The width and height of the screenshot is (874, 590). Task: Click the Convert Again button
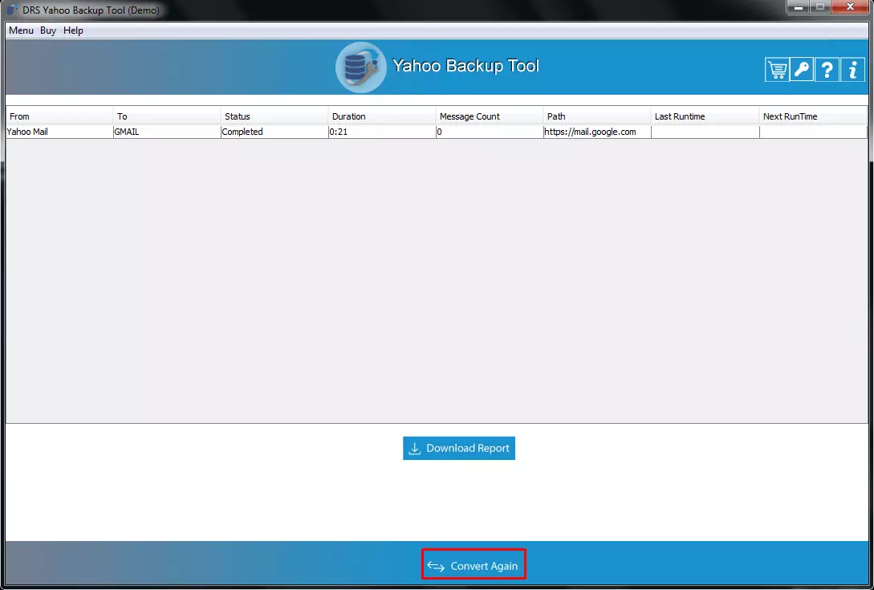pyautogui.click(x=474, y=564)
